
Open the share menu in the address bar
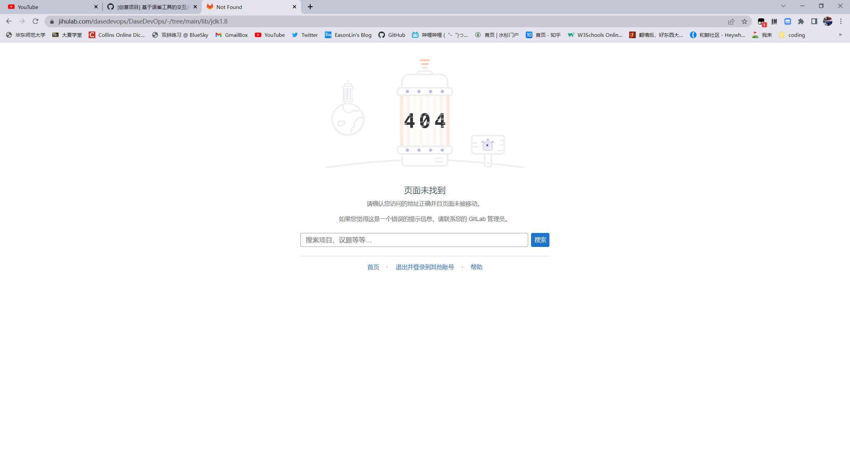tap(731, 21)
